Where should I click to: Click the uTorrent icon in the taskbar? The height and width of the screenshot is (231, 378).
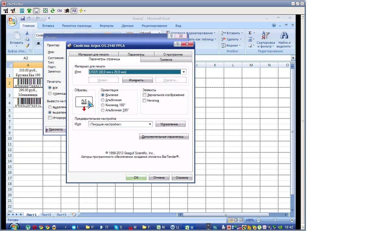click(28, 227)
